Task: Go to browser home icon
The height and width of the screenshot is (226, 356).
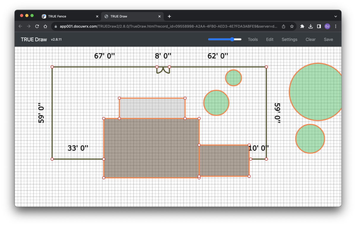Action: 45,26
